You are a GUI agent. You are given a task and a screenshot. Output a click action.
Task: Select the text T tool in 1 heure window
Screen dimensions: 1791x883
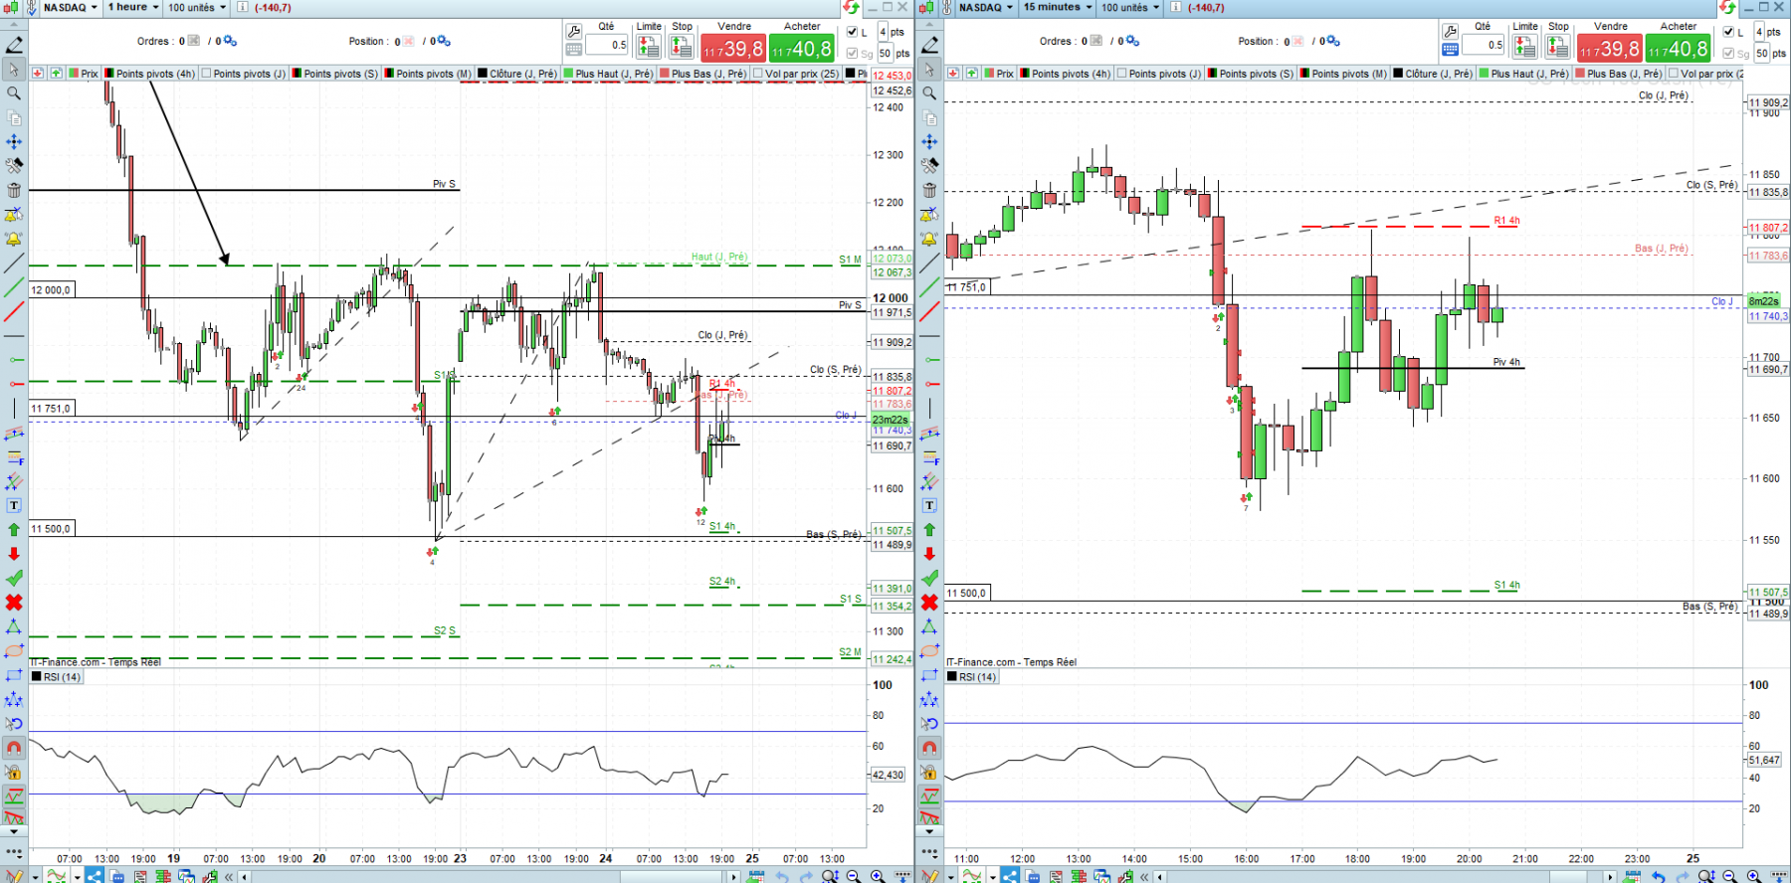(x=14, y=505)
